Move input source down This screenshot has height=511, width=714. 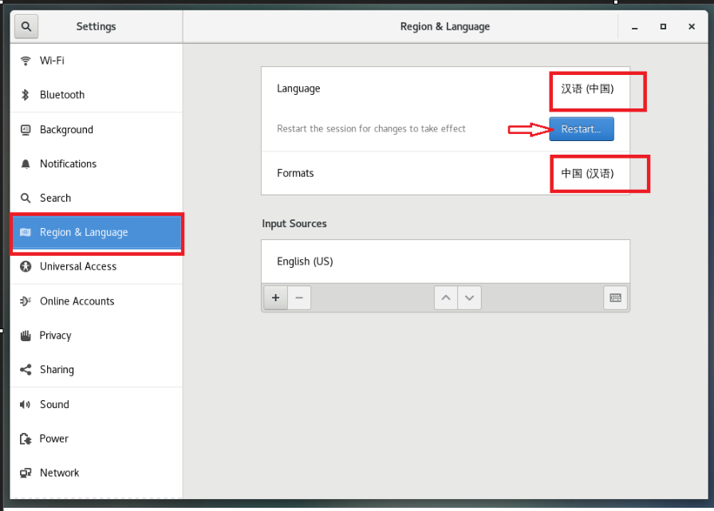coord(469,297)
